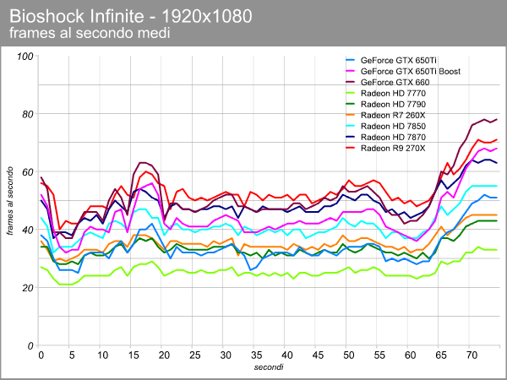Viewport: 507px width, 380px height.
Task: Click the Radeon HD 7790 legend label
Action: click(x=393, y=105)
